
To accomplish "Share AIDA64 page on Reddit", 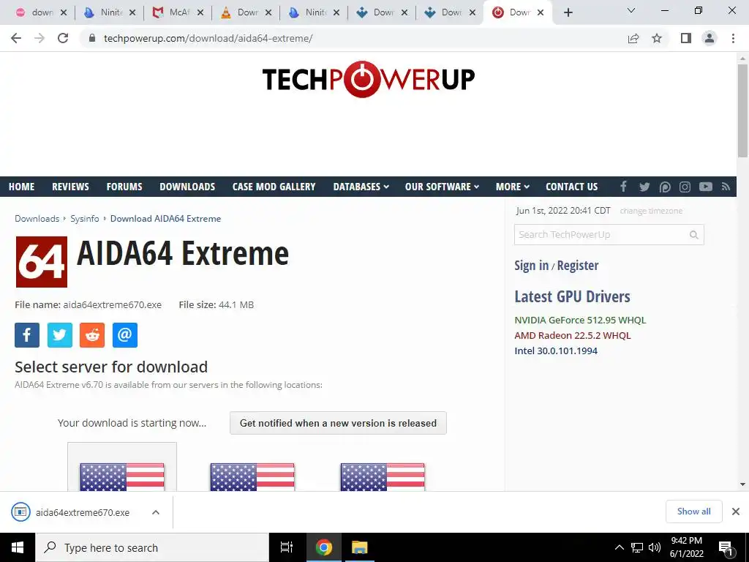I will click(x=92, y=335).
